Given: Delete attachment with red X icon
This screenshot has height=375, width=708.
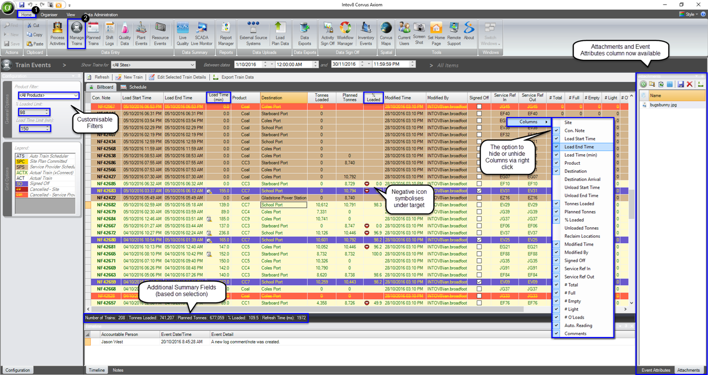Looking at the screenshot, I should click(690, 84).
